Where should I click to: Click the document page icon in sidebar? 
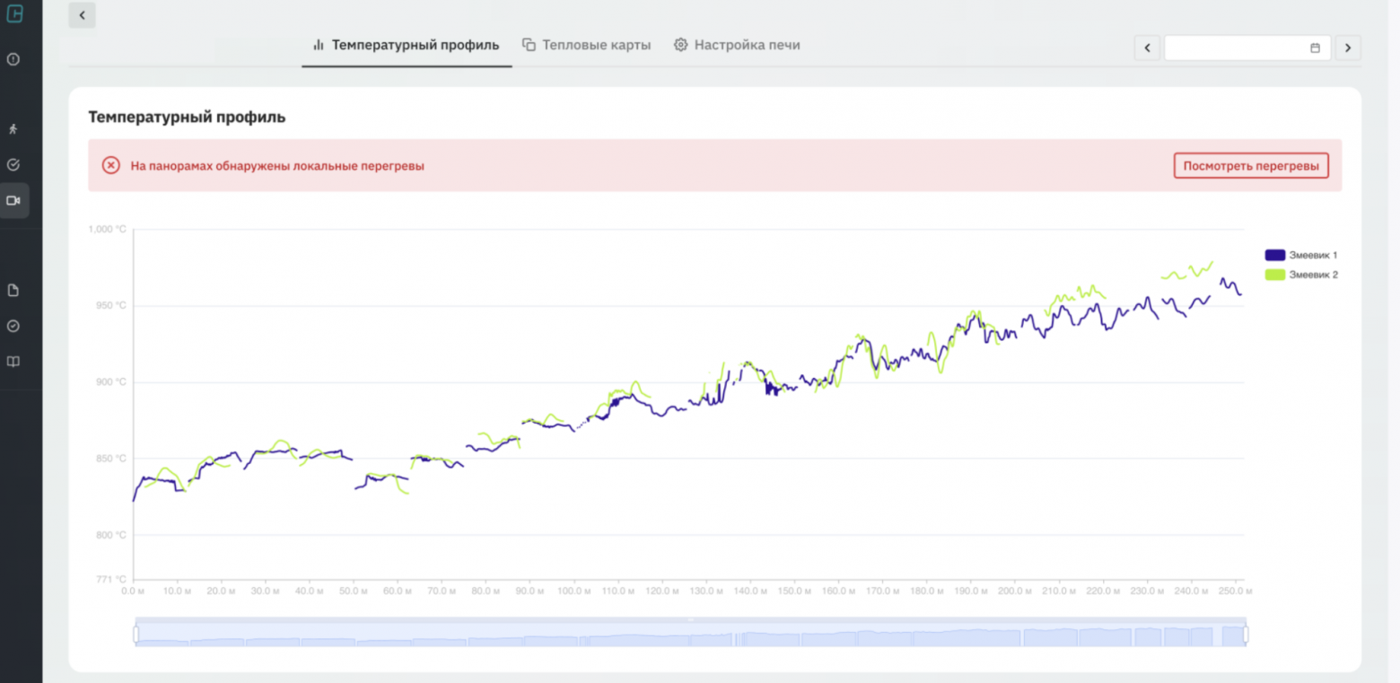(x=13, y=290)
